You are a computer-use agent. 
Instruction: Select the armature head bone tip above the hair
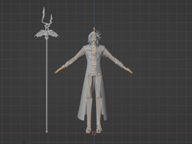point(94,28)
